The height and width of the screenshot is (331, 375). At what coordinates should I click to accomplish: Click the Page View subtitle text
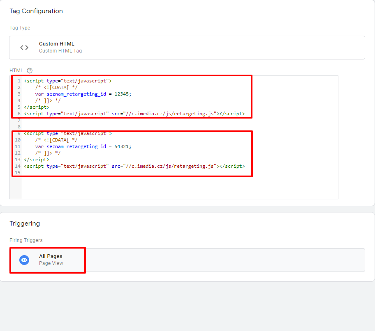(51, 263)
